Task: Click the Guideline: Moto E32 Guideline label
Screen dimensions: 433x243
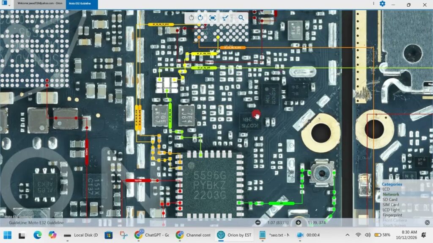Action: click(36, 223)
